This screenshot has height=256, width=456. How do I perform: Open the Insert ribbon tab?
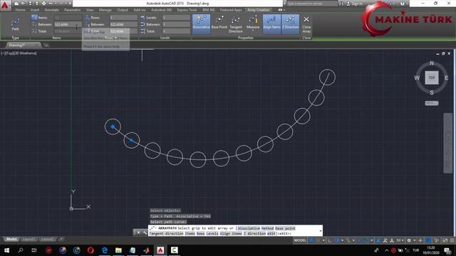tap(35, 10)
